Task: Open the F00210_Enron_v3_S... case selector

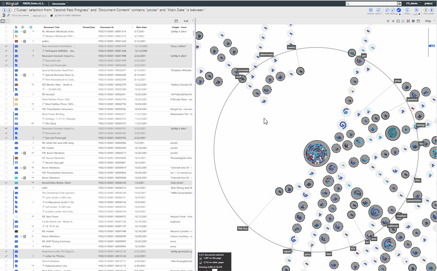Action: pos(34,3)
